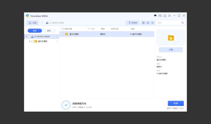
Task: Select 遺失的檔案 in the left tree
Action: click(x=43, y=41)
